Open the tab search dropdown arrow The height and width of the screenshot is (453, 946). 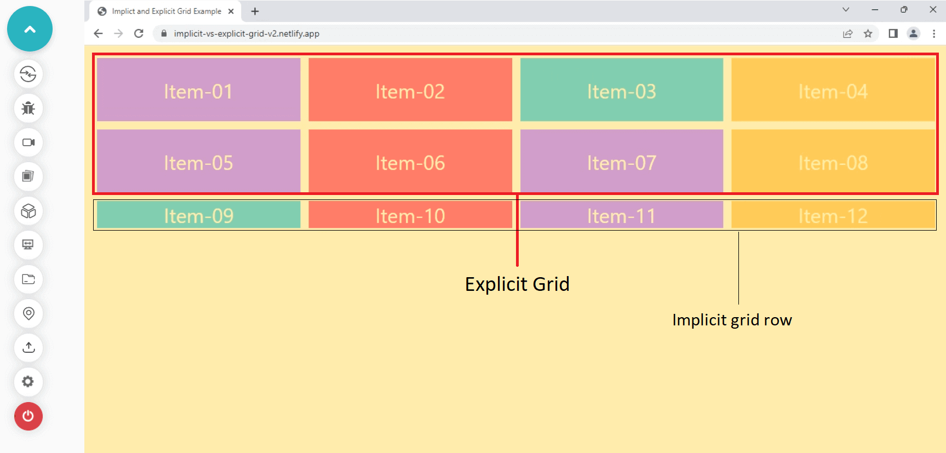[x=846, y=9]
